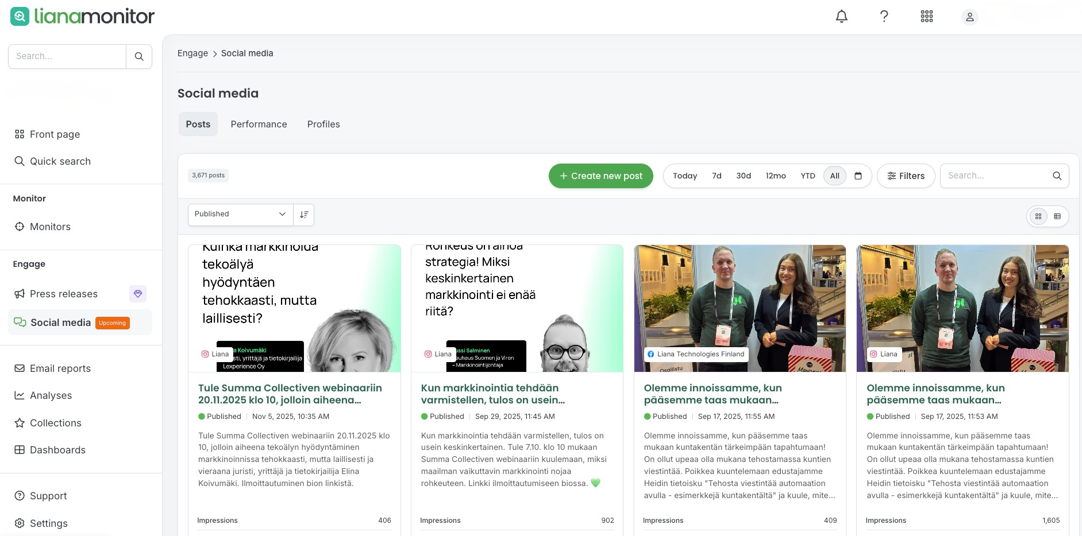Open the Published status dropdown
This screenshot has height=536, width=1082.
coord(240,215)
